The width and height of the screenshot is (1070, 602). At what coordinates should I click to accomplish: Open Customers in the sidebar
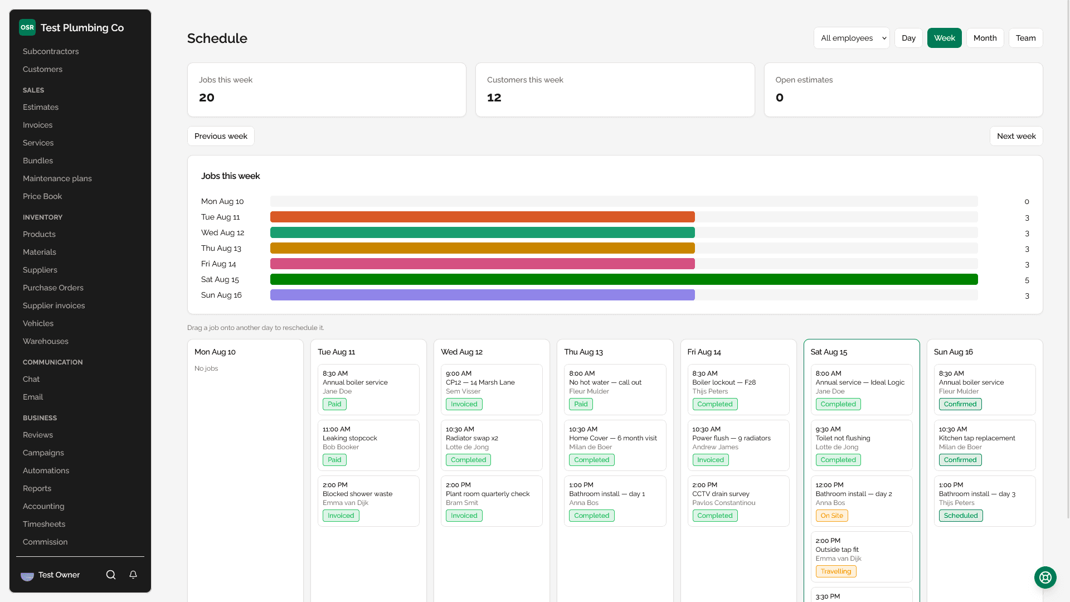click(x=42, y=69)
